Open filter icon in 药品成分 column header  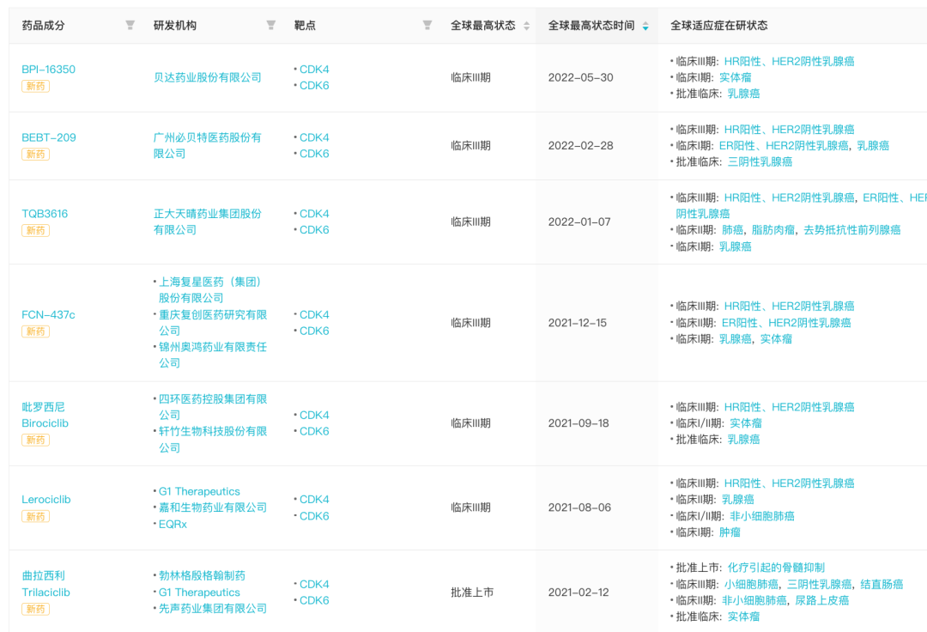pyautogui.click(x=130, y=26)
